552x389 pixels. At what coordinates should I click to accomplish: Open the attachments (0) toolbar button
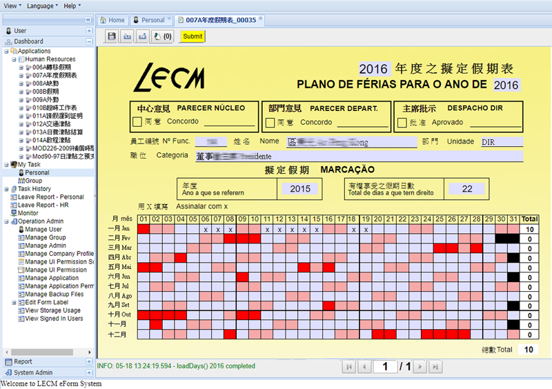[x=163, y=37]
